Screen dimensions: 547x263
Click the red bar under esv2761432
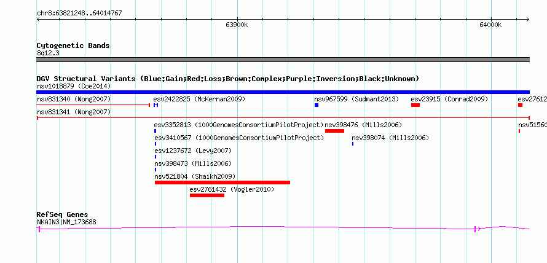(x=207, y=195)
